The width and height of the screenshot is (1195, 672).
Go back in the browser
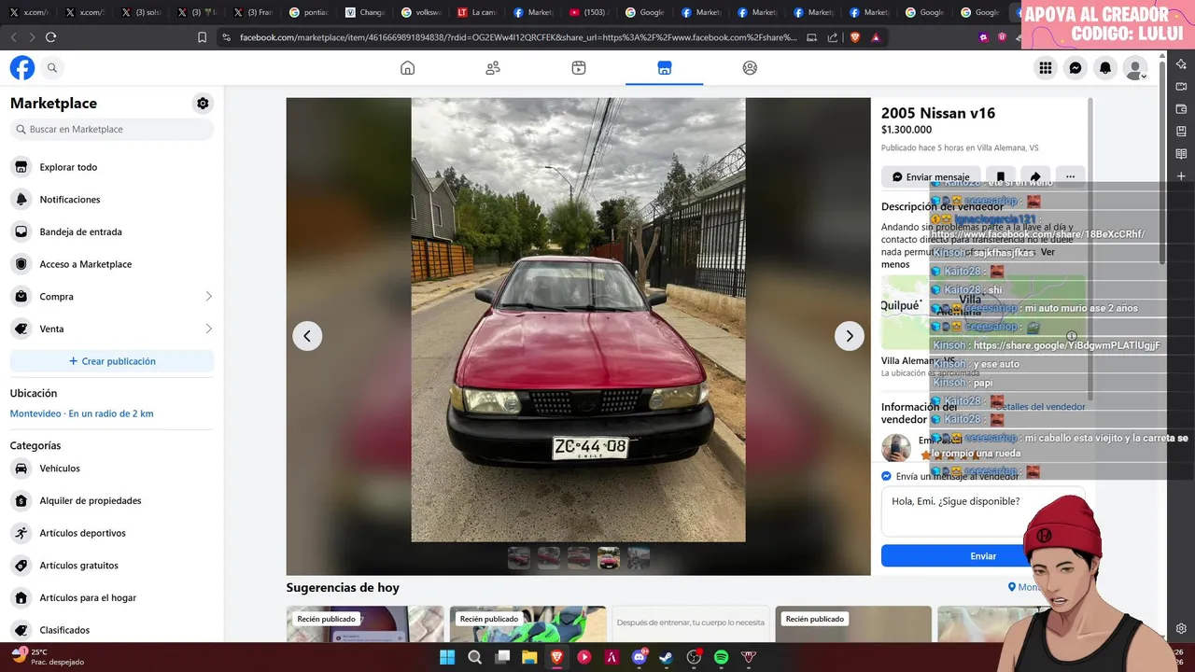(x=13, y=37)
